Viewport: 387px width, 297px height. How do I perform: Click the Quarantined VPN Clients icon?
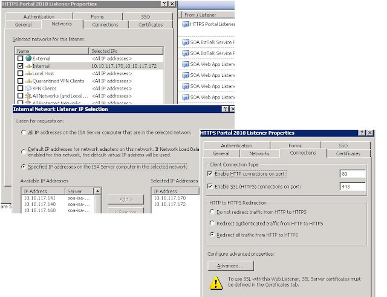(29, 81)
